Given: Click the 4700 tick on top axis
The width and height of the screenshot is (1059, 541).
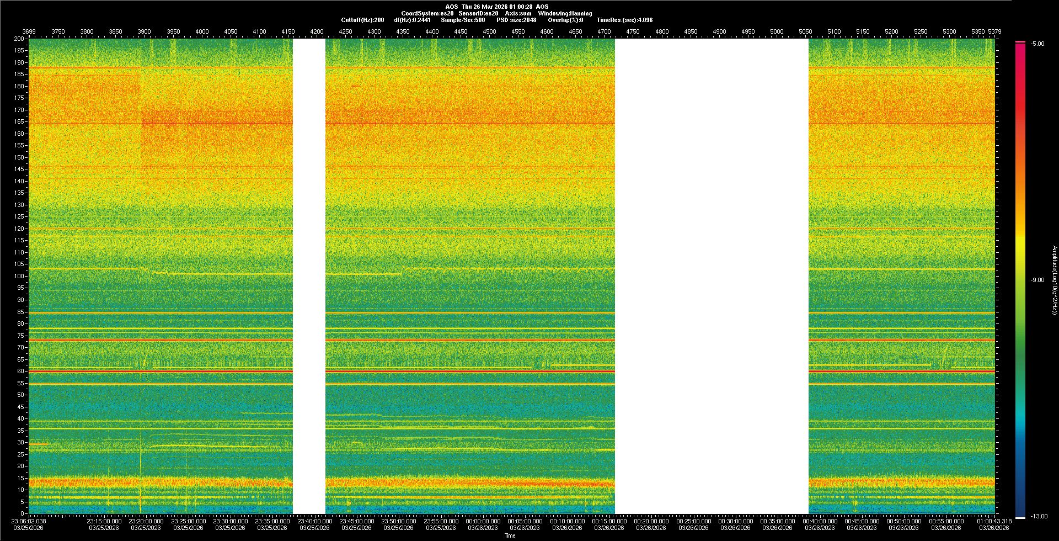Looking at the screenshot, I should 604,31.
